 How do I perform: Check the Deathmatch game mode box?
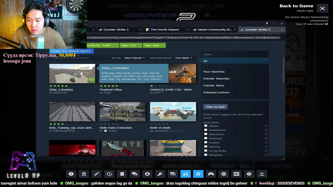click(206, 130)
